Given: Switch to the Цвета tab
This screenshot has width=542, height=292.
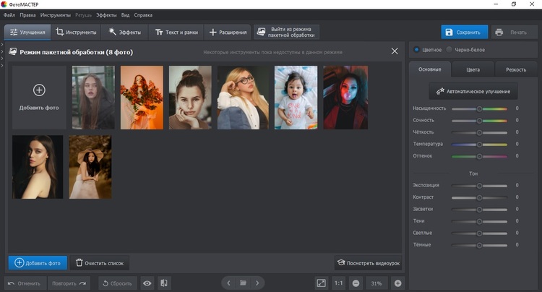Looking at the screenshot, I should [473, 69].
